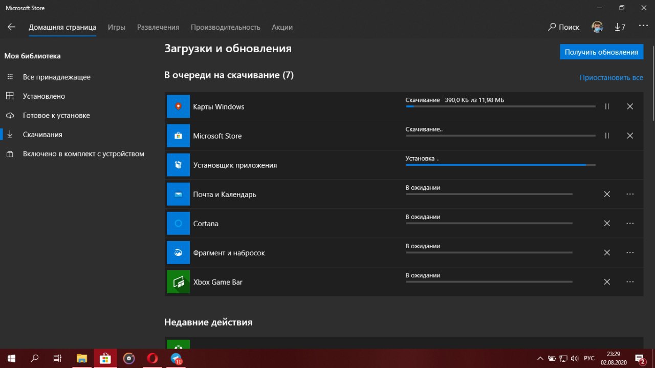Image resolution: width=655 pixels, height=368 pixels.
Task: Switch to the Производительность tab
Action: [x=226, y=27]
